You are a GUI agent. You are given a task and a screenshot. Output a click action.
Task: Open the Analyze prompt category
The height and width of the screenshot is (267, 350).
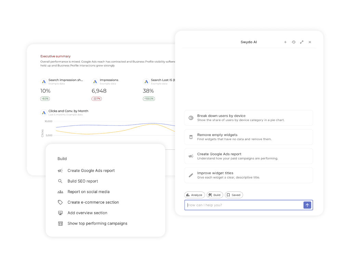(194, 195)
